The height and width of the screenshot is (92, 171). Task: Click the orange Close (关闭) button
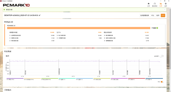(x=163, y=15)
